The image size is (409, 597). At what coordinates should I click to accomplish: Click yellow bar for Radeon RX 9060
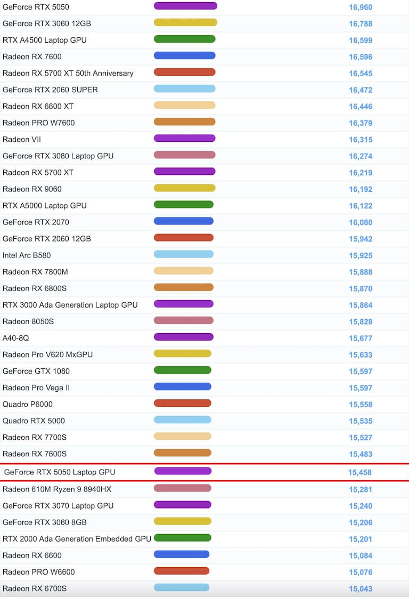point(184,188)
